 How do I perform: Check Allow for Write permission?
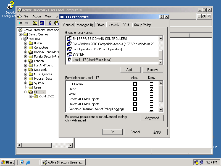[x=135, y=94]
